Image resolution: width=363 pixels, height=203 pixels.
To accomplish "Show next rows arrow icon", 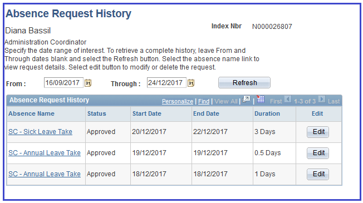I will click(x=322, y=100).
